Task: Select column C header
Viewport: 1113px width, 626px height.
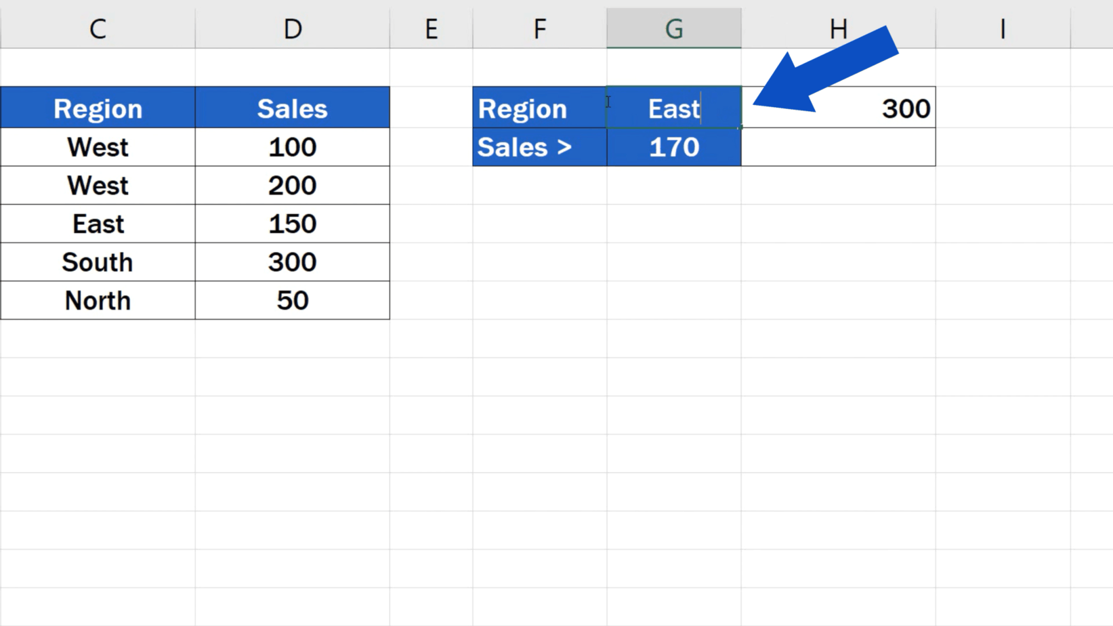Action: 98,28
